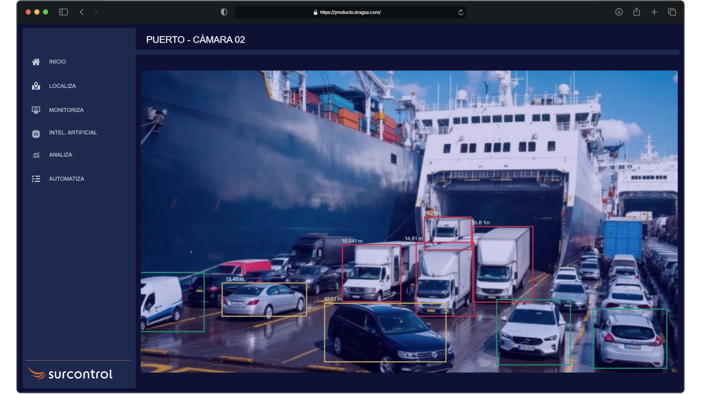701x394 pixels.
Task: Click the chart icon beside ANALIZA
Action: [36, 155]
